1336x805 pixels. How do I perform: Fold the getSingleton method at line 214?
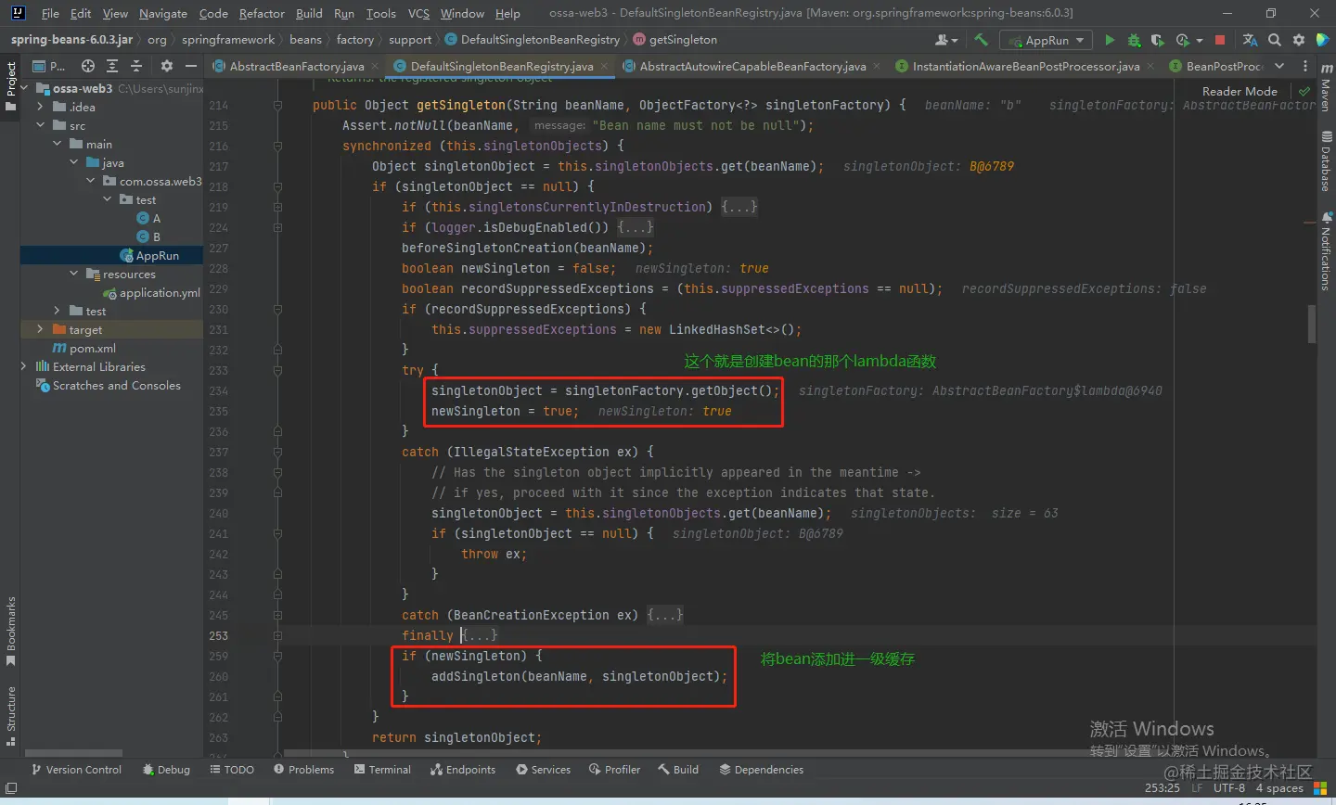[x=277, y=106]
